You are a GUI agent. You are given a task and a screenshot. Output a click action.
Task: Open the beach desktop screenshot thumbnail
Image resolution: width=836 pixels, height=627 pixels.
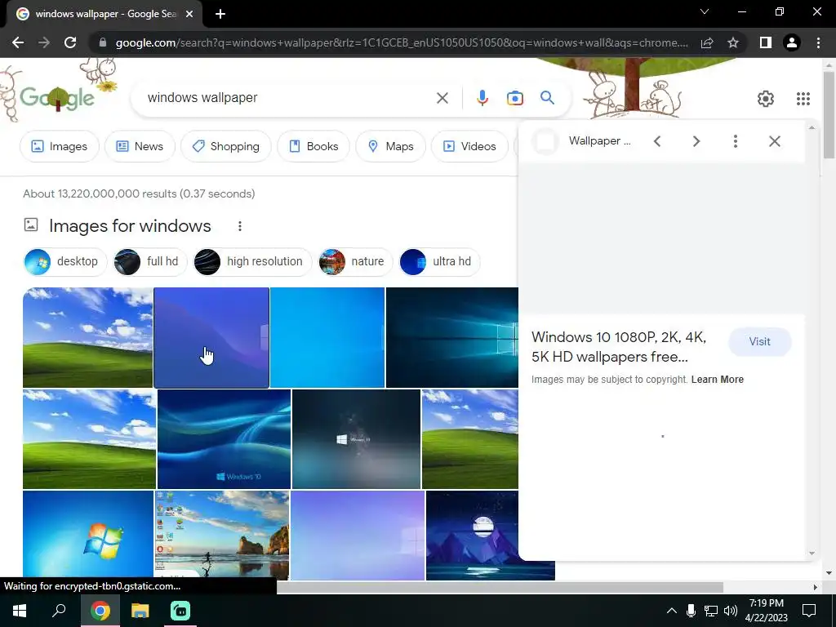click(x=222, y=536)
